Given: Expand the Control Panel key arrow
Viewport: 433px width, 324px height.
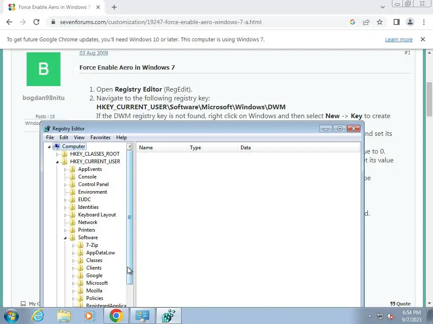Looking at the screenshot, I should 65,185.
